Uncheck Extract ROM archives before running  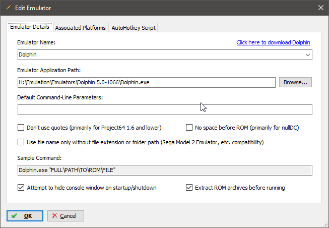[189, 188]
